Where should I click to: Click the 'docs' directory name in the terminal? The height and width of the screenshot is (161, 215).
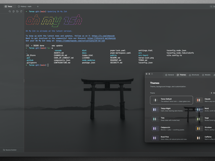point(84,53)
